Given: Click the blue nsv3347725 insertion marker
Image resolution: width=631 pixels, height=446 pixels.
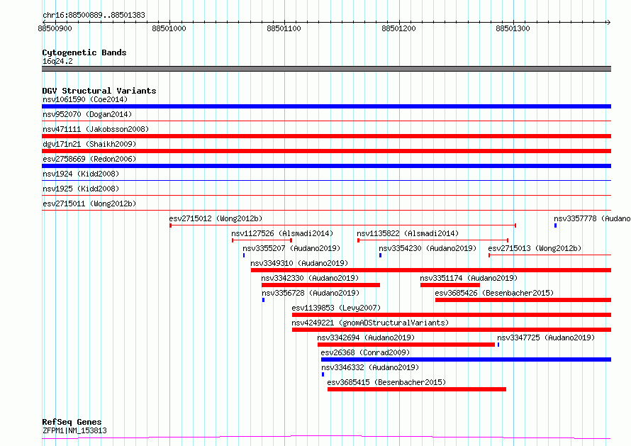Looking at the screenshot, I should point(498,345).
